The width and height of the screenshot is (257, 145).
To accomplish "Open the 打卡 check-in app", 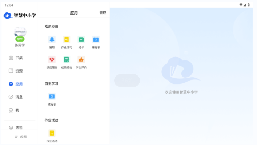I will pyautogui.click(x=81, y=42).
